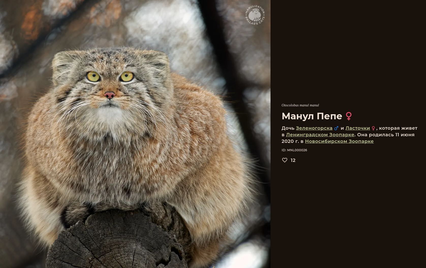Viewport: 426px width, 268px height.
Task: Follow the Новосибирском Зоопарке link
Action: coord(339,141)
